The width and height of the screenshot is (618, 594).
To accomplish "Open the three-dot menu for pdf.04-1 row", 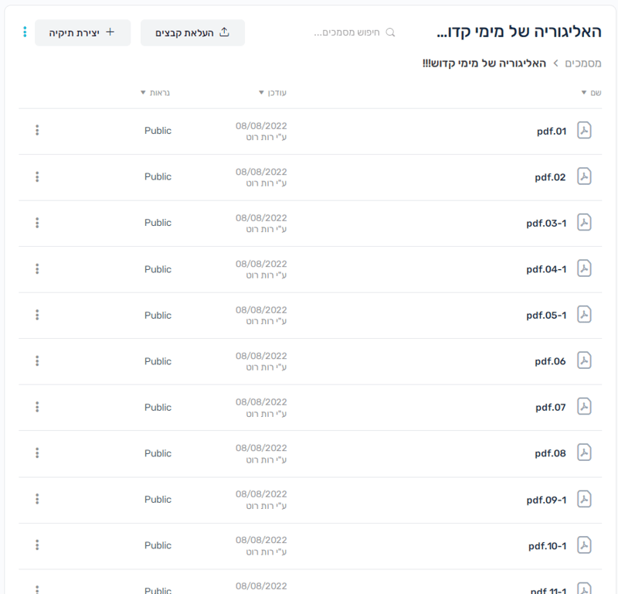I will coord(37,269).
